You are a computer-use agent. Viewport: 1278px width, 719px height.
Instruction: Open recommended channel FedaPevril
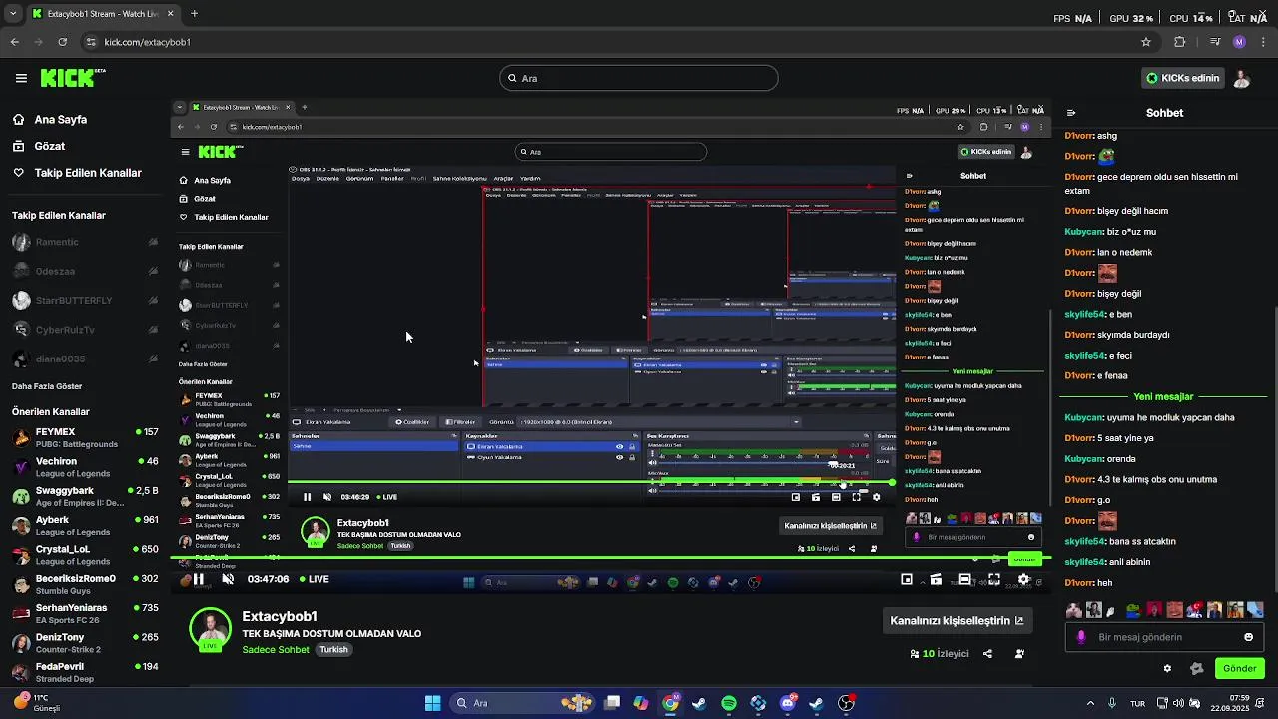coord(84,671)
